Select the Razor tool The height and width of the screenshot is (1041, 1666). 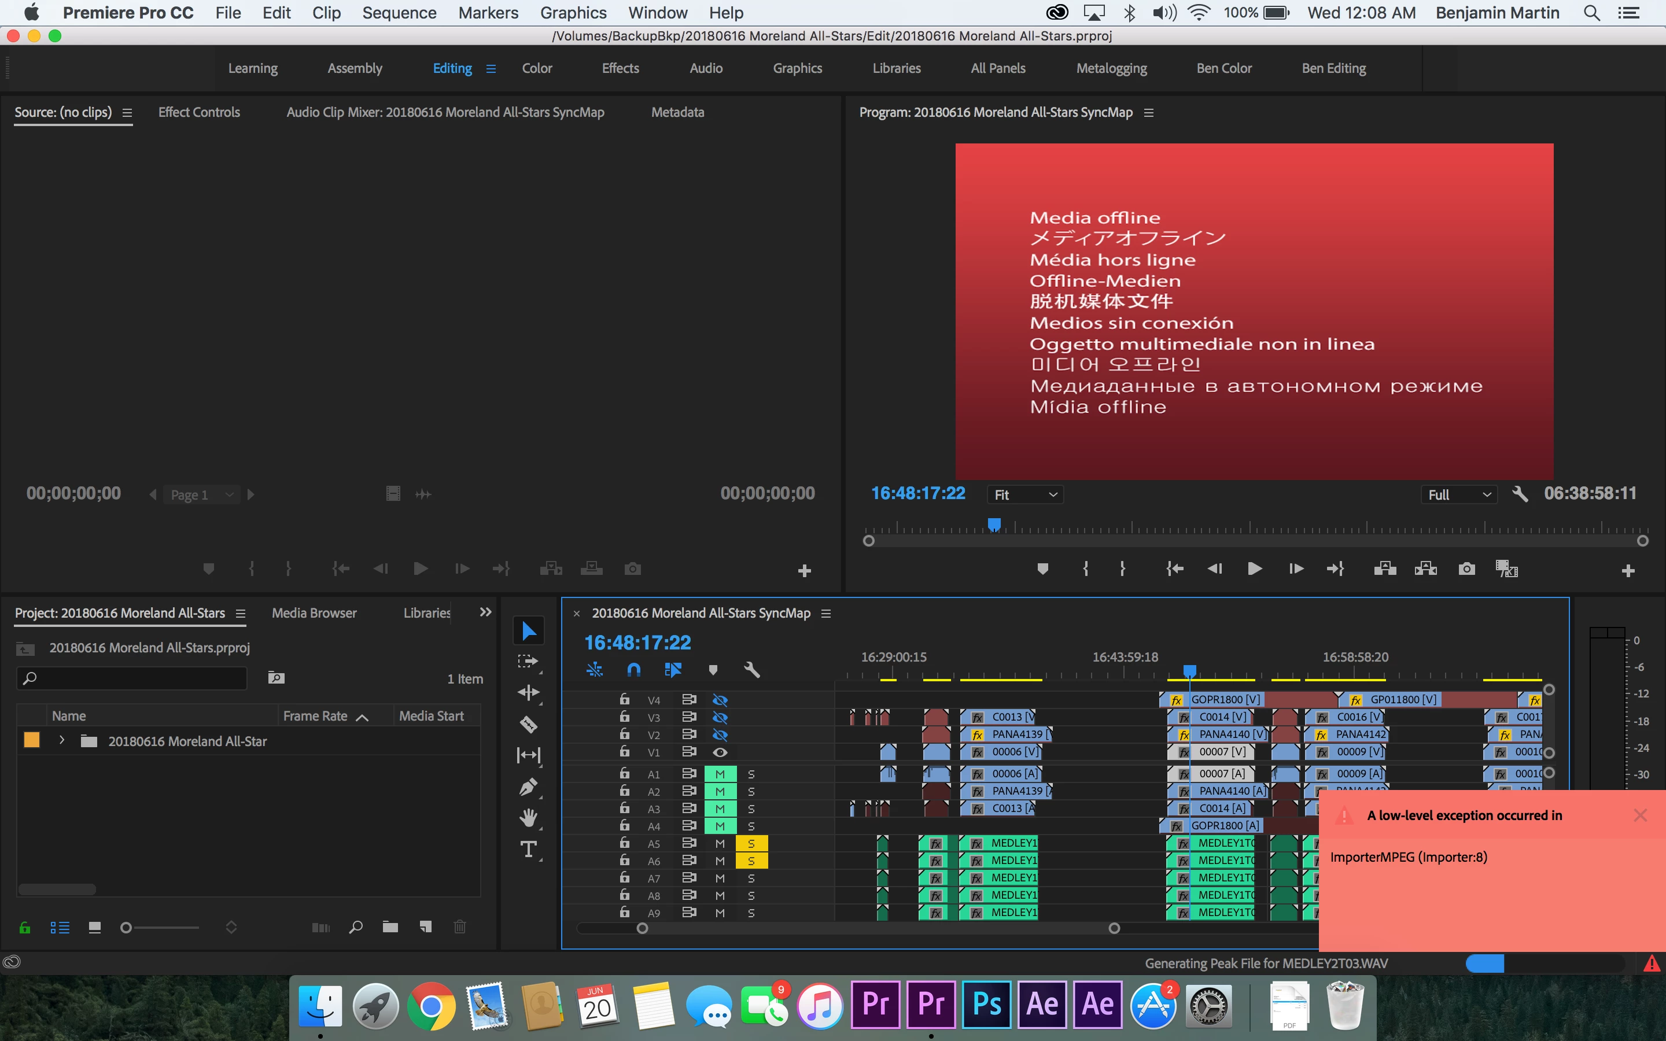pos(528,724)
